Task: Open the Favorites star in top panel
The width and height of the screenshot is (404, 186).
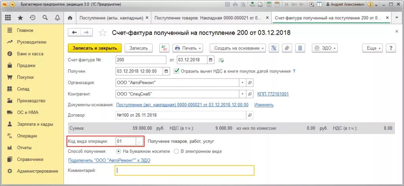Action: 20,18
